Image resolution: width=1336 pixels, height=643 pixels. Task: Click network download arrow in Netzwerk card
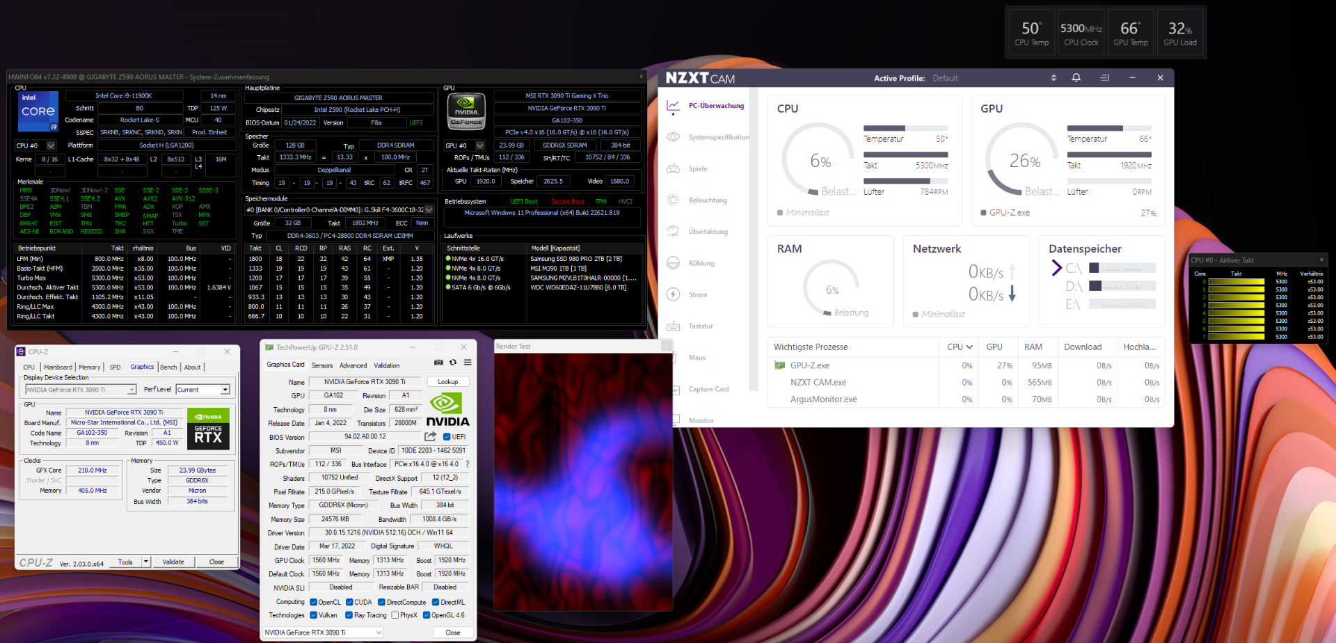click(1012, 294)
